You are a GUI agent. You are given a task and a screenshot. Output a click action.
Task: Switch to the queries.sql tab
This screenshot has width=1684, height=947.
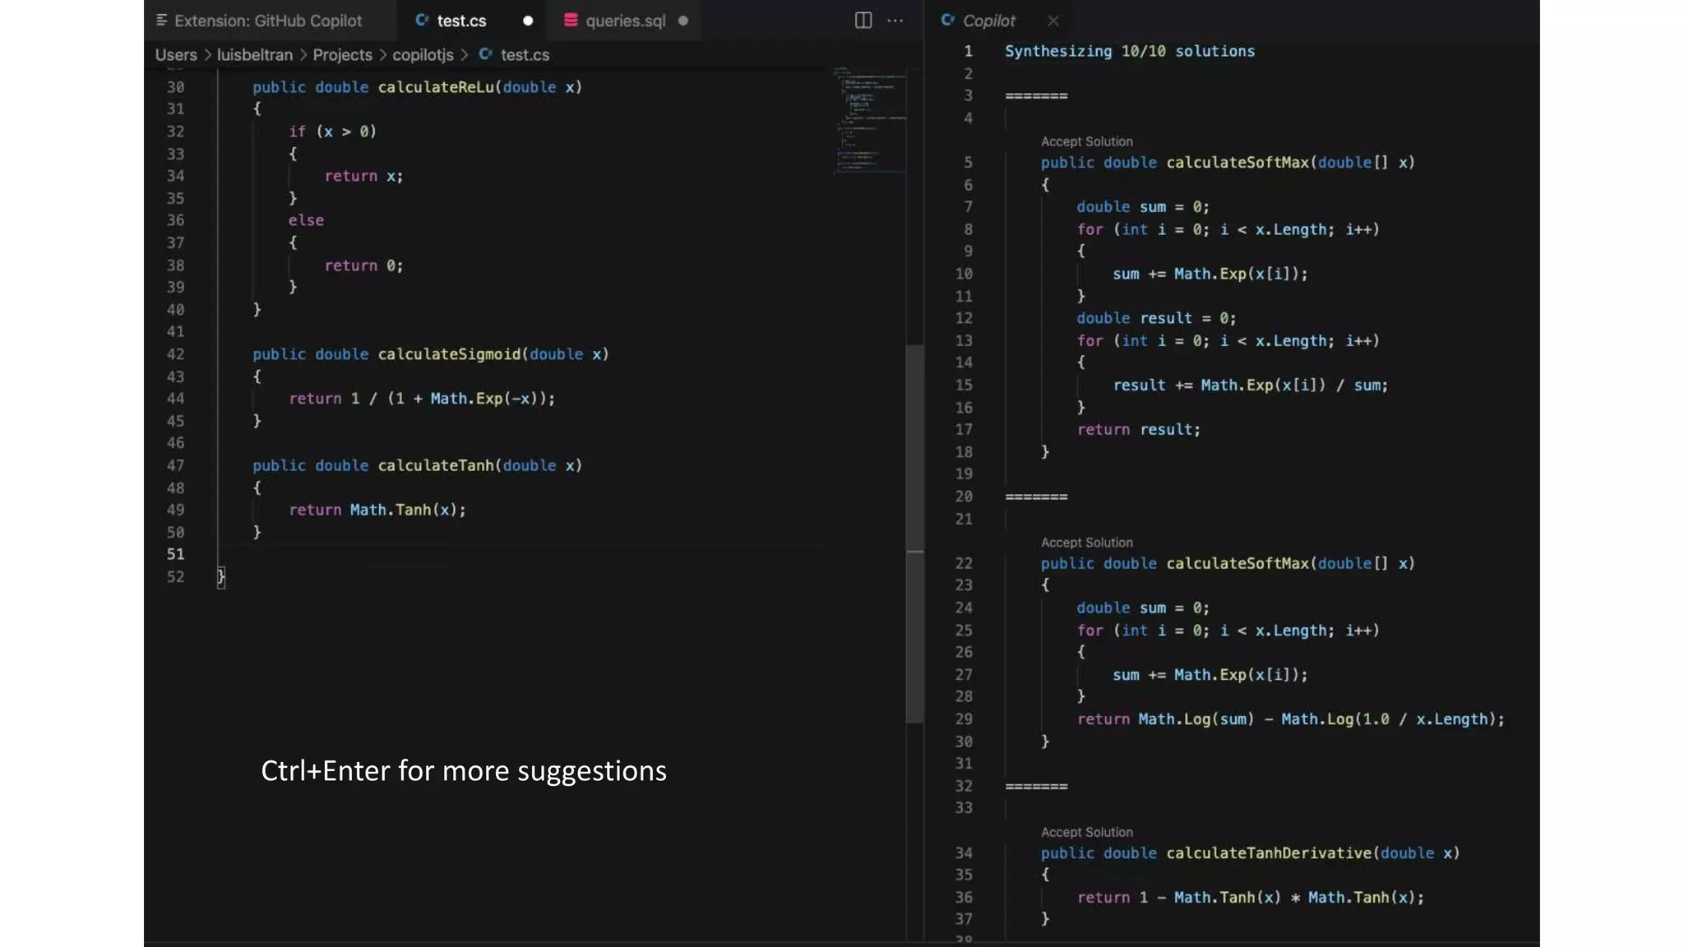[x=625, y=21]
